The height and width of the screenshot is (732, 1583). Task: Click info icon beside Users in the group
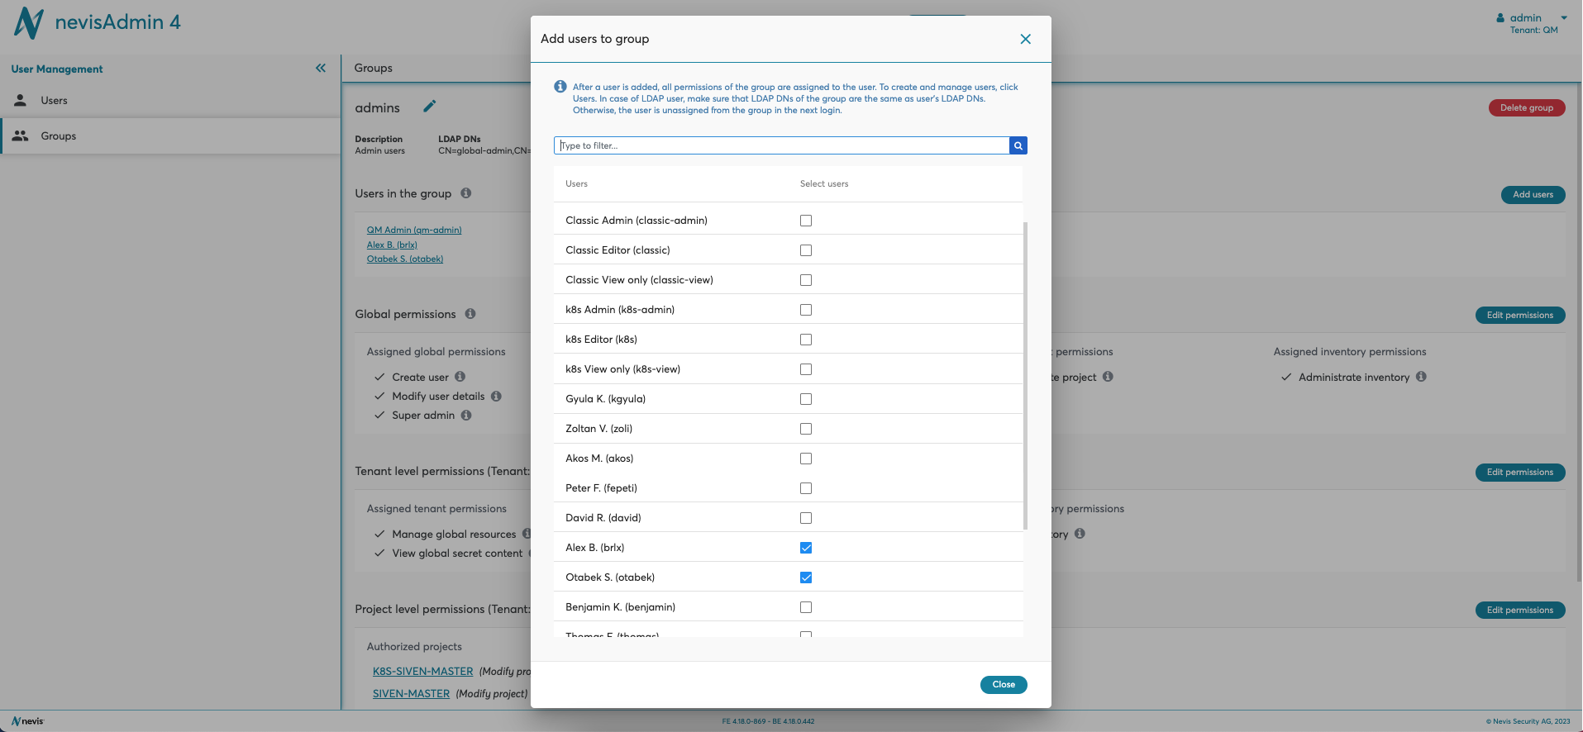(466, 193)
